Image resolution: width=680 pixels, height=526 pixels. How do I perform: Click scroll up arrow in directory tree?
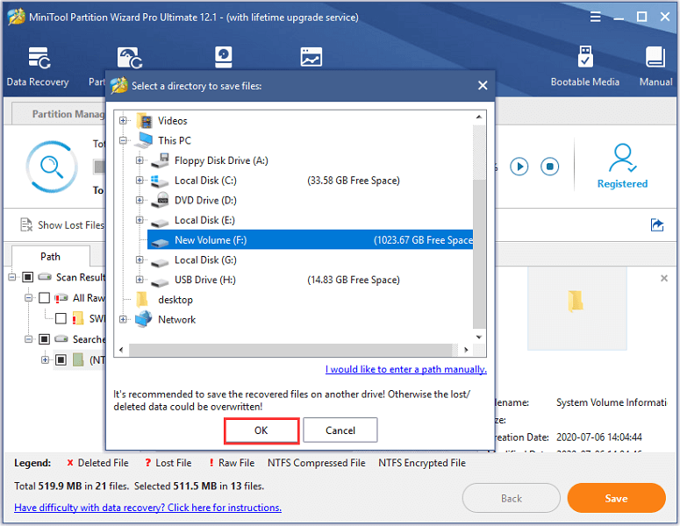pos(479,117)
